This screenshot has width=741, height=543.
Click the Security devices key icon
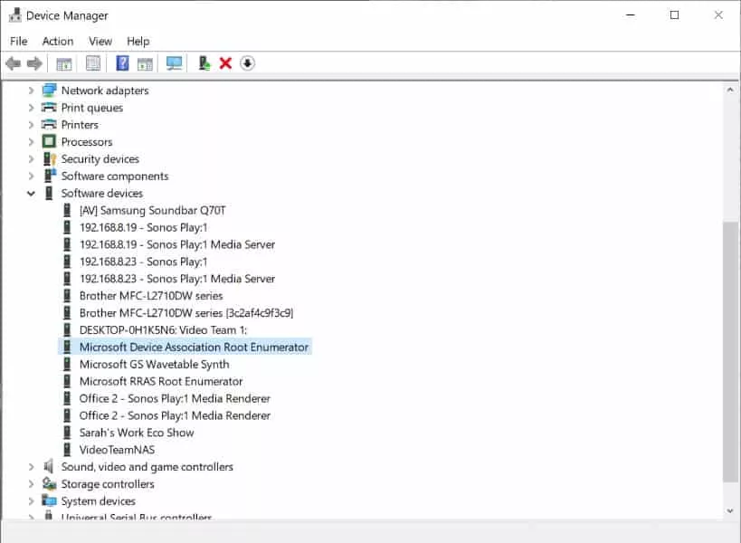click(49, 158)
